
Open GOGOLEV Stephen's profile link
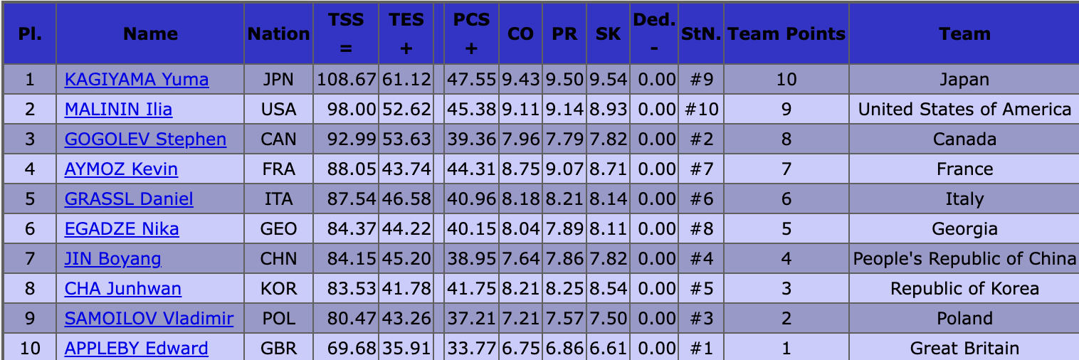pyautogui.click(x=145, y=139)
